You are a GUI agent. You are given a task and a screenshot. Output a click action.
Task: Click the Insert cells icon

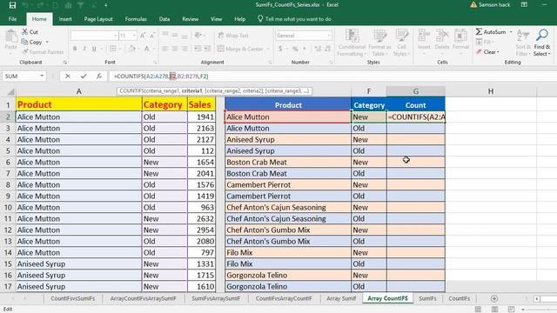(x=424, y=37)
